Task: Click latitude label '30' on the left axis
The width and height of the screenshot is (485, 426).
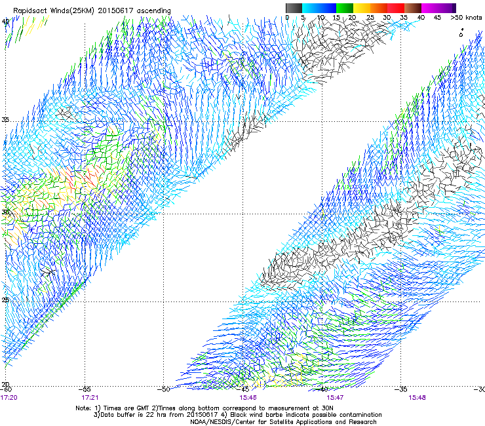Action: coord(5,212)
